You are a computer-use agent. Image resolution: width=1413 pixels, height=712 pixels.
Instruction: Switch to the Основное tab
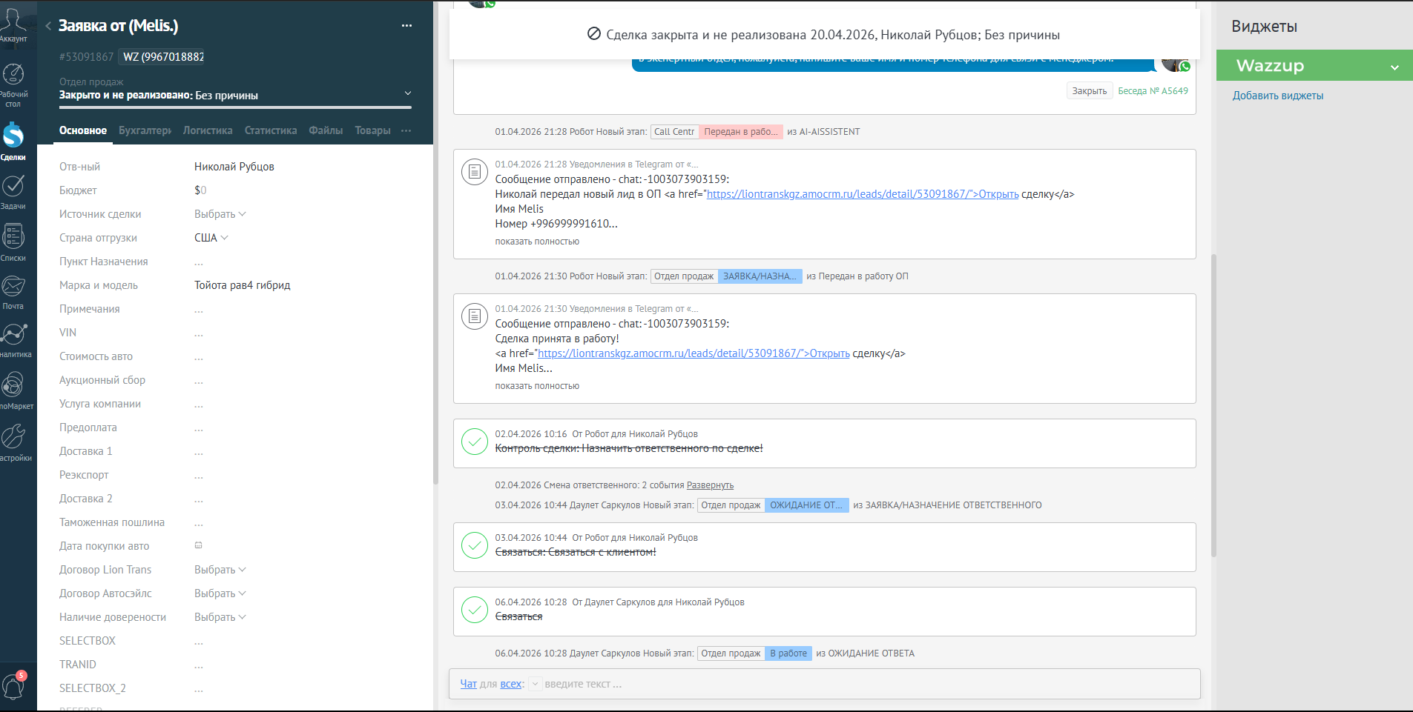point(83,130)
